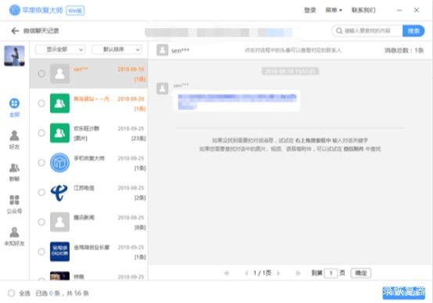Screen dimensions: 433x303
Task: Click the 1 / 1页 page indicator
Action: 262,273
